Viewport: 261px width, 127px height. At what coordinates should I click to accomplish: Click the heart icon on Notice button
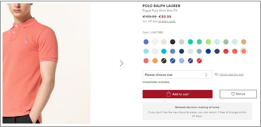click(x=233, y=94)
